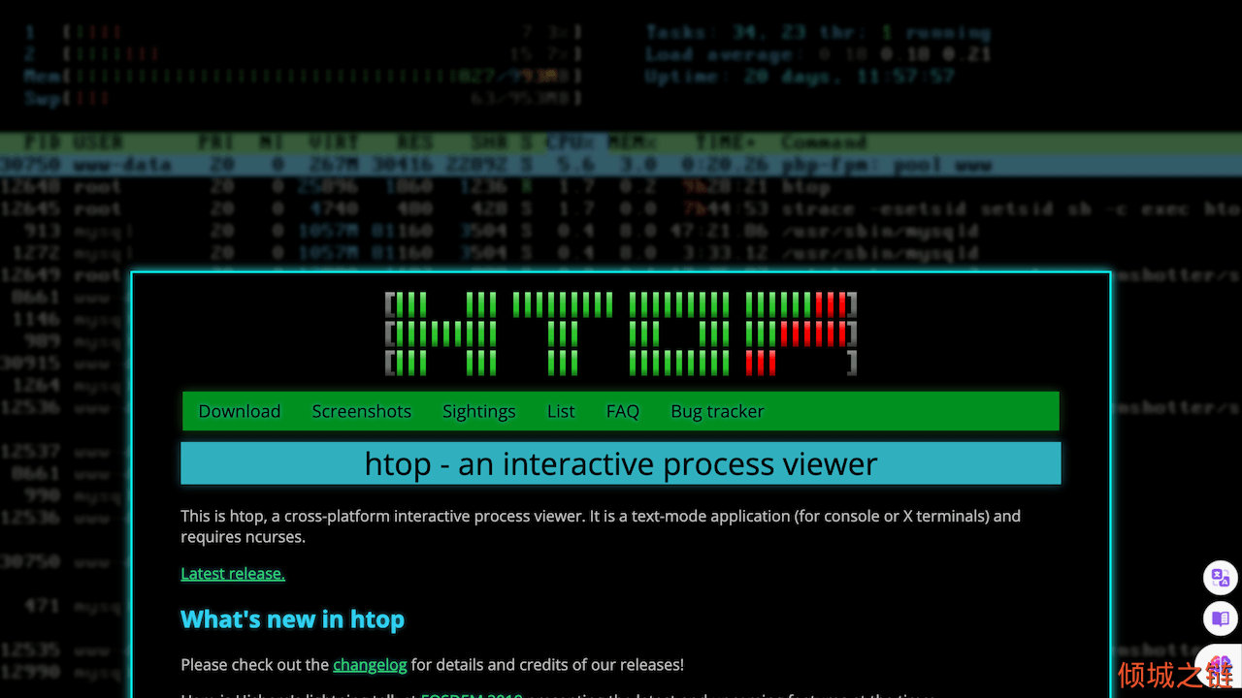
Task: Open the Download page in navigation bar
Action: point(239,411)
